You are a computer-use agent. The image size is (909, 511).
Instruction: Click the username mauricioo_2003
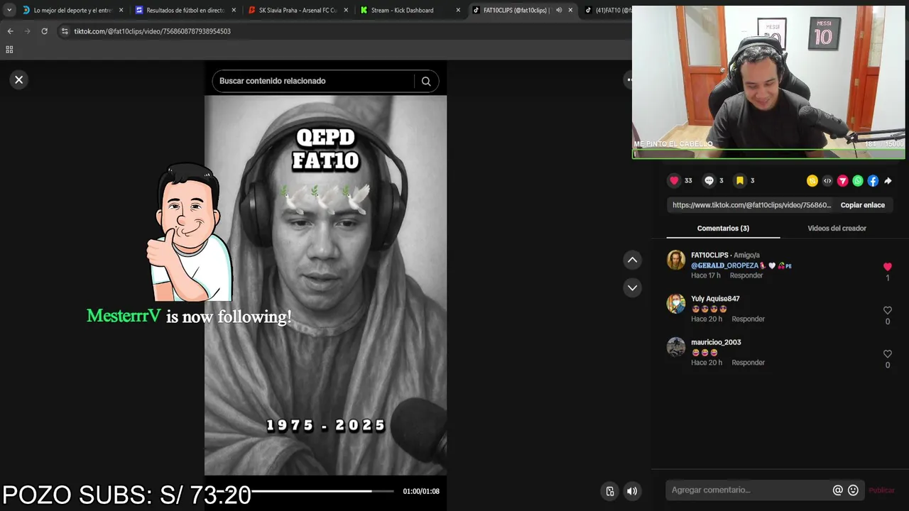coord(716,342)
